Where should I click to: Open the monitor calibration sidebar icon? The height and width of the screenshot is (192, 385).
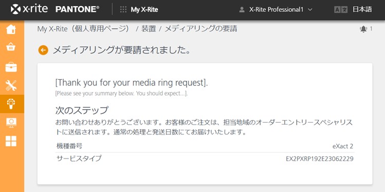click(11, 123)
